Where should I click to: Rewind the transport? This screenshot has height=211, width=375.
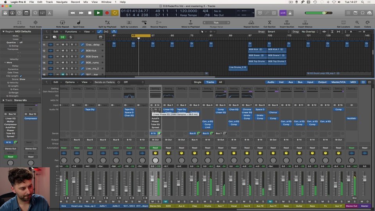[x=73, y=13]
